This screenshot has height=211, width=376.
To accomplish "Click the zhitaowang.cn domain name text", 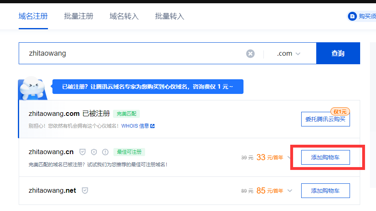I will click(51, 152).
